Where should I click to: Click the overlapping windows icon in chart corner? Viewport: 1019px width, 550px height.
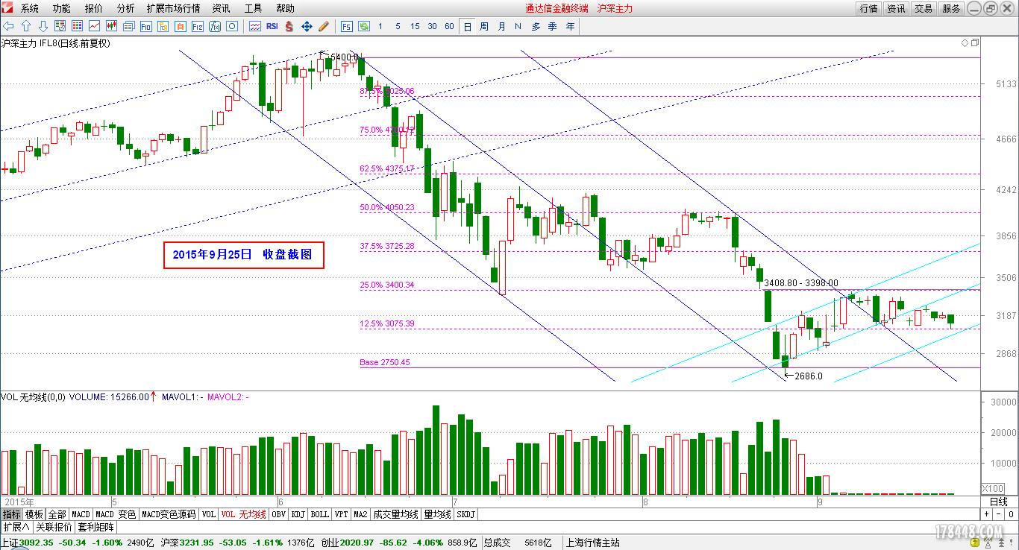point(974,42)
